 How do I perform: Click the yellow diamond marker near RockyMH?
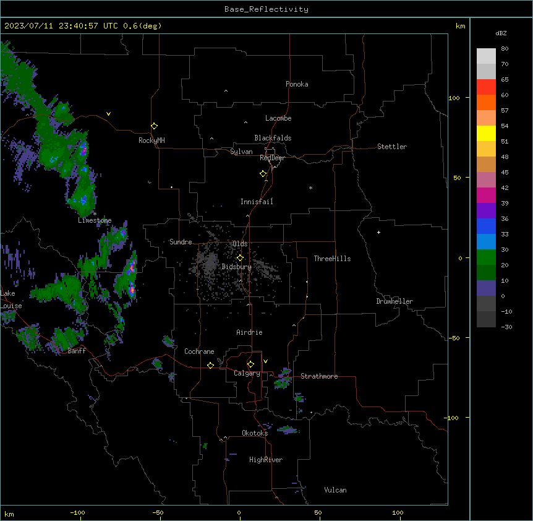[155, 126]
